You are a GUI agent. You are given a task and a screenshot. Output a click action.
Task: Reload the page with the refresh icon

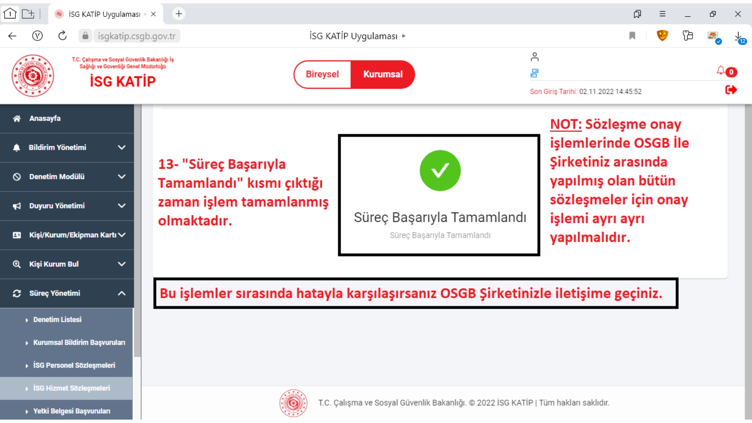[x=62, y=36]
